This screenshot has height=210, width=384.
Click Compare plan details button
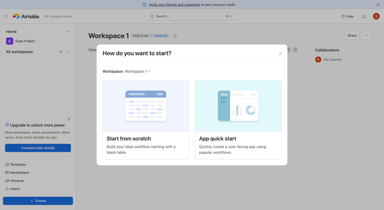coord(38,148)
